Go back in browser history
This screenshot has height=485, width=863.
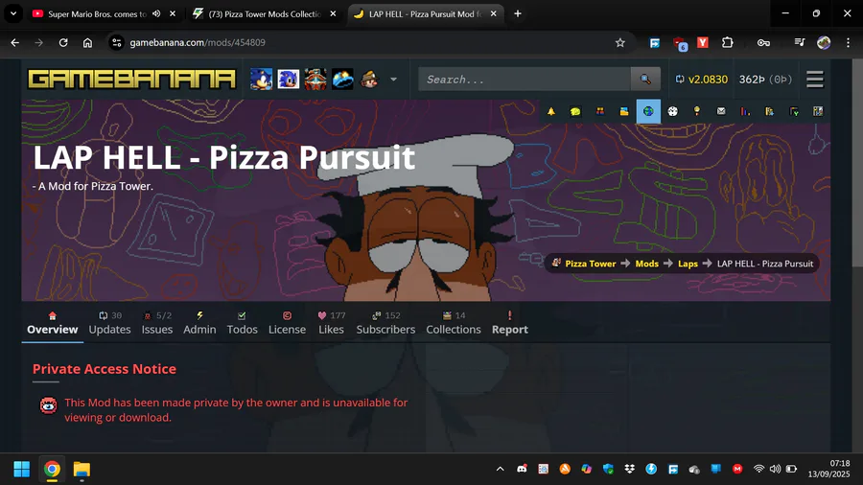click(x=14, y=42)
